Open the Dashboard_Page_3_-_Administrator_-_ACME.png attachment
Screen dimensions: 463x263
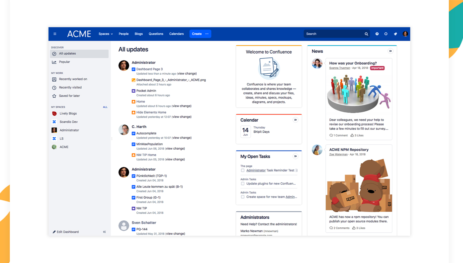pos(171,80)
